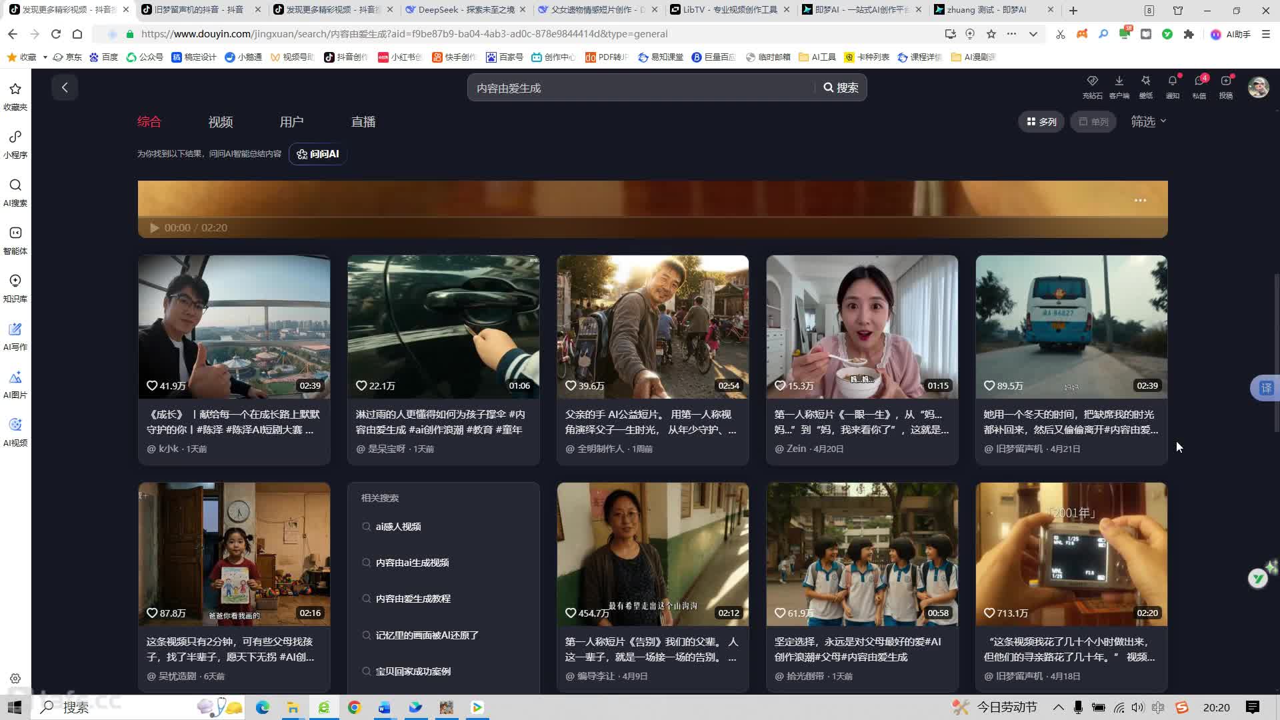The image size is (1280, 720).
Task: Click the 壁纸 wallpaper icon
Action: click(x=1146, y=87)
